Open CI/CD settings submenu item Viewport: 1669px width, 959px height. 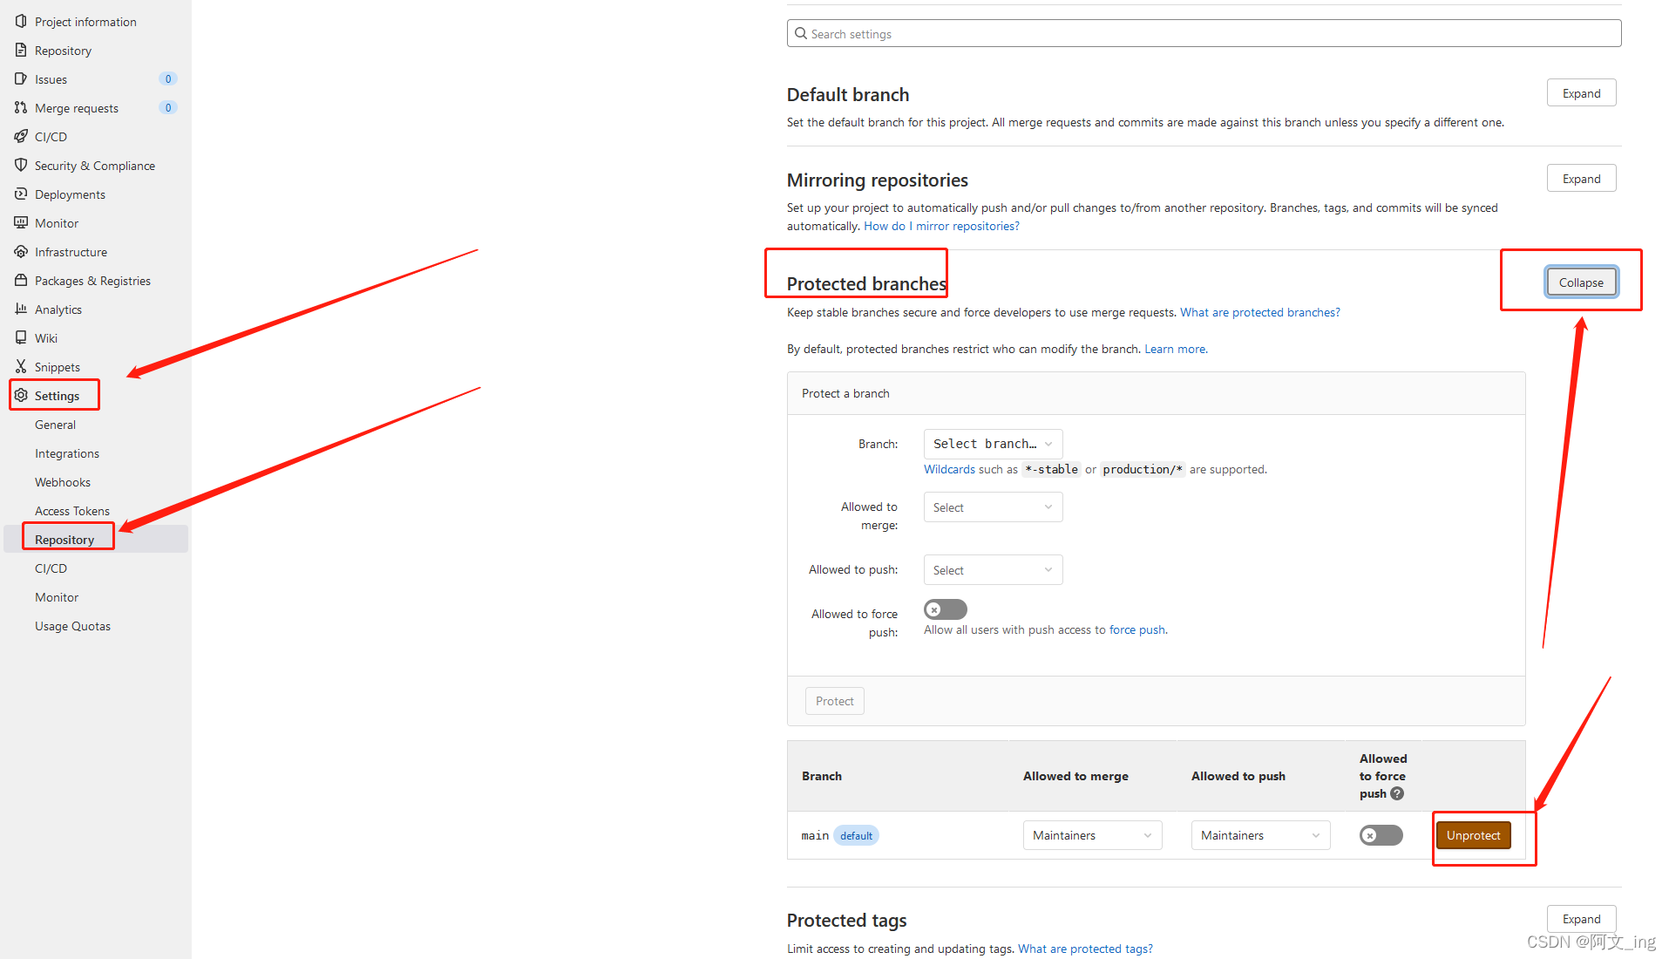pyautogui.click(x=51, y=568)
